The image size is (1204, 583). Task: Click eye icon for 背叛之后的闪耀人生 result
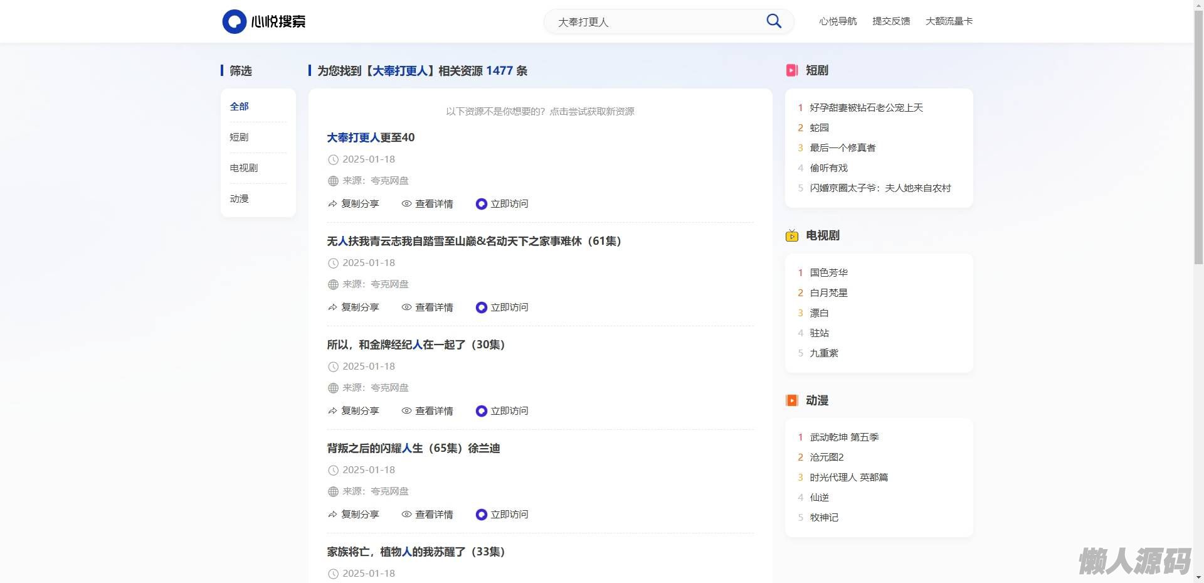click(406, 515)
